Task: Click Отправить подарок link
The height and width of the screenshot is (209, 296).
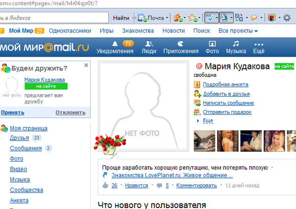Action: [227, 112]
